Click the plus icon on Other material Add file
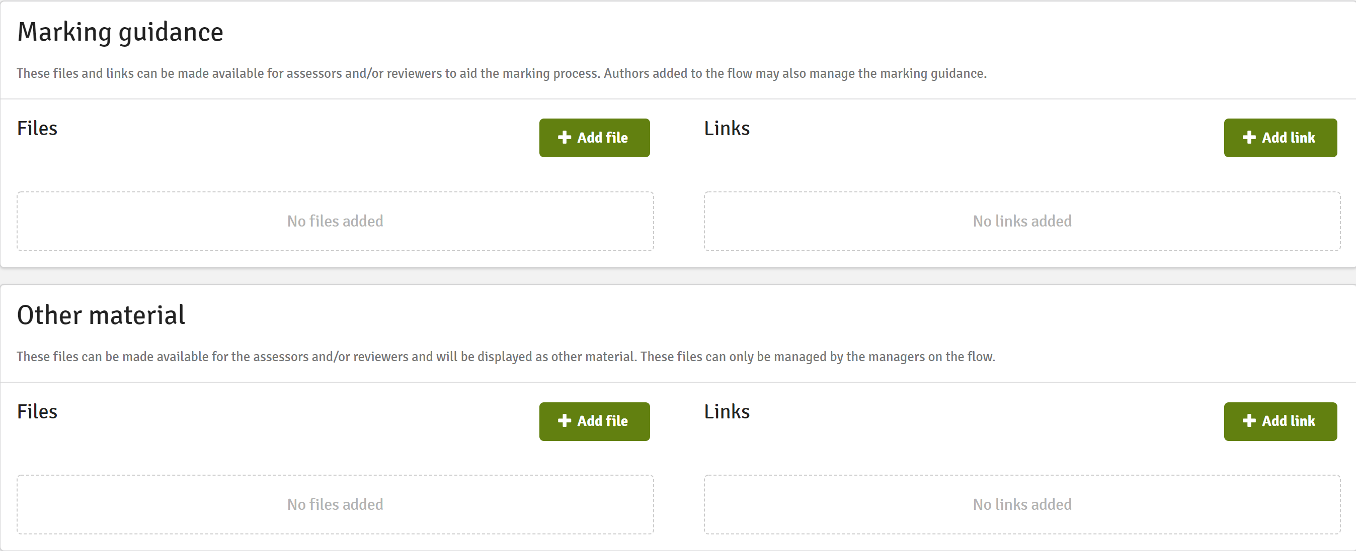The width and height of the screenshot is (1356, 551). pyautogui.click(x=565, y=421)
